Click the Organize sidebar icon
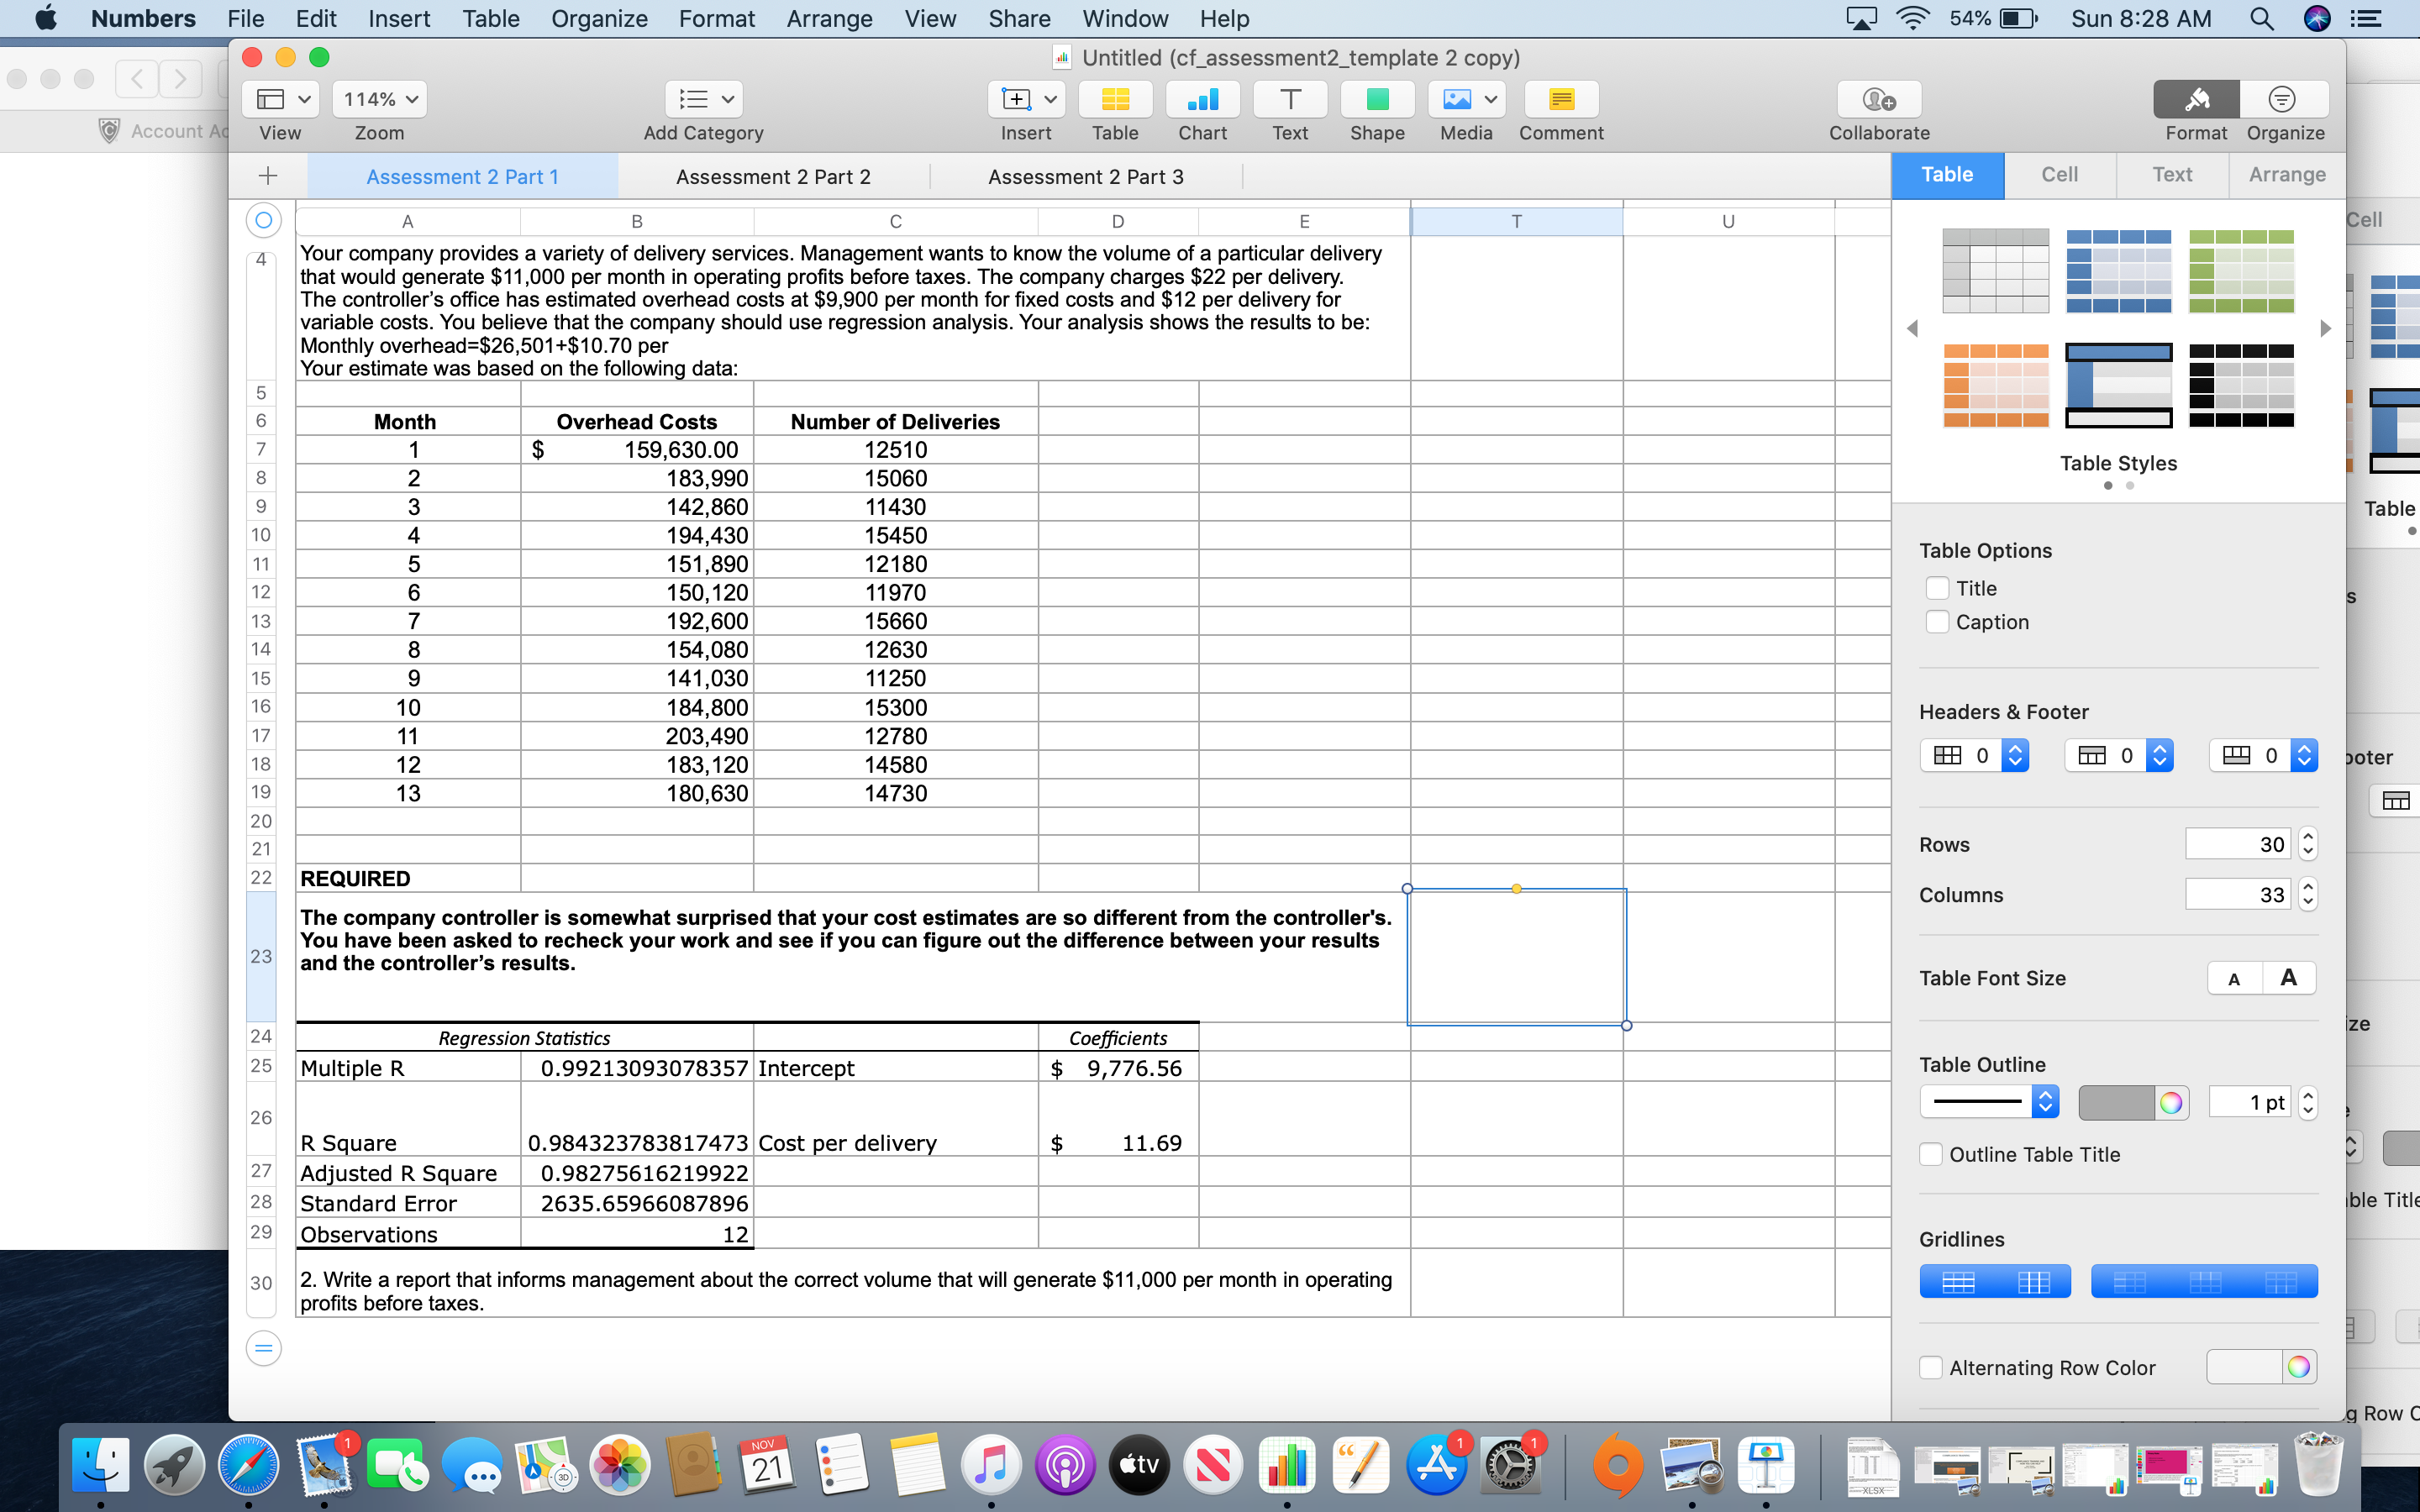2420x1512 pixels. pyautogui.click(x=2285, y=99)
